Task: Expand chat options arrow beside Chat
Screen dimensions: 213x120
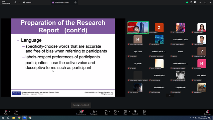Action: point(109,111)
